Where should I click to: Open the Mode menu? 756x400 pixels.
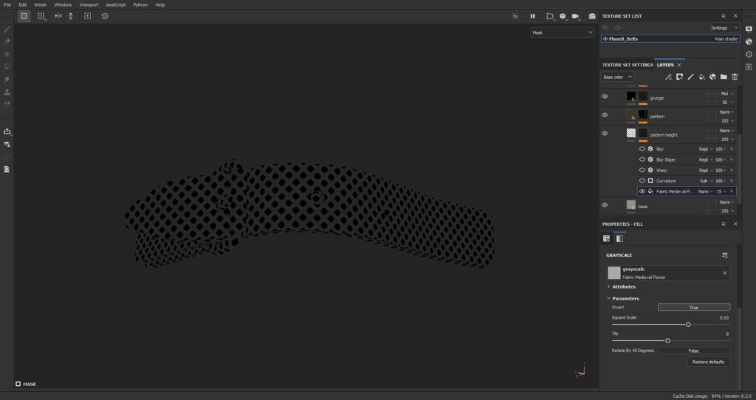[41, 4]
